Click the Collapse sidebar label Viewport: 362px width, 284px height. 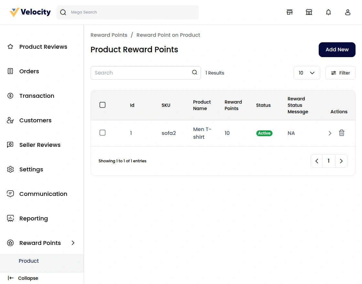(28, 278)
